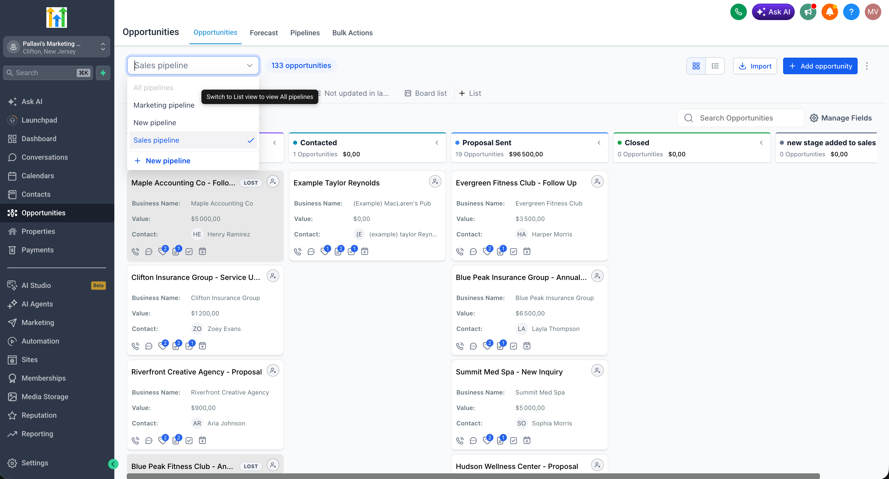Open the notifications bell
889x479 pixels.
(830, 12)
